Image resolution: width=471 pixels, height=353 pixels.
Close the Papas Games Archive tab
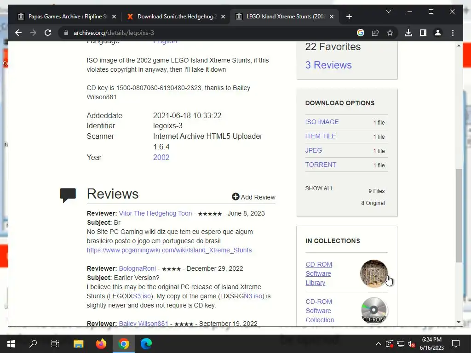click(114, 17)
